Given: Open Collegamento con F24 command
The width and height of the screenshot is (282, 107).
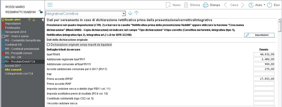Looking at the screenshot, I should (19, 74).
